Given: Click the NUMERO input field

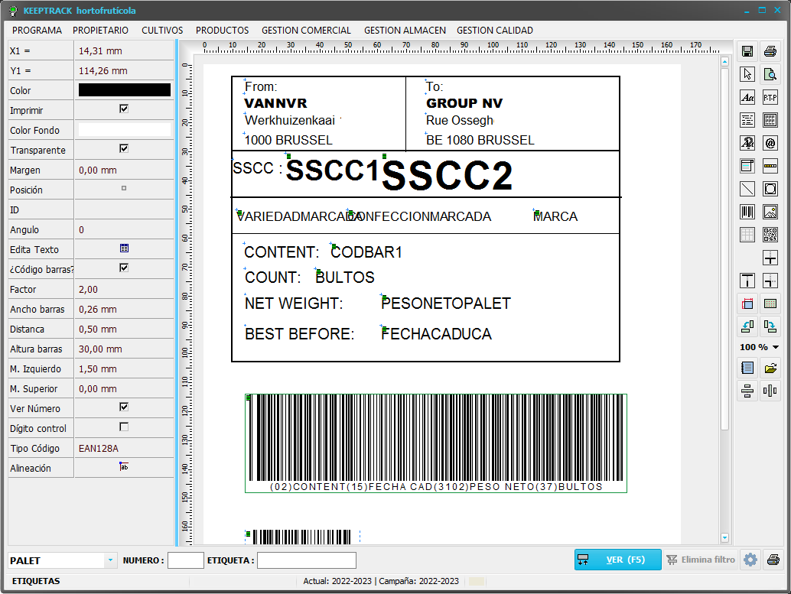Looking at the screenshot, I should tap(186, 560).
